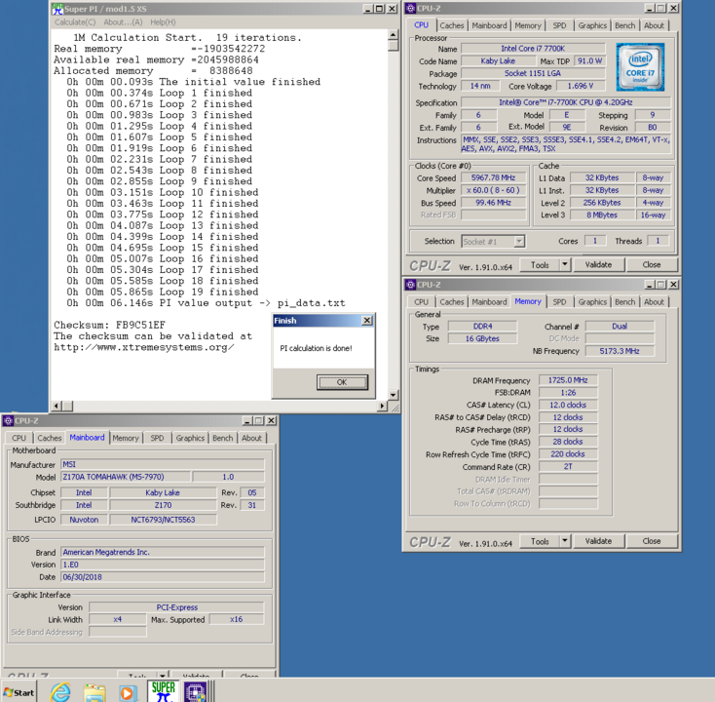The height and width of the screenshot is (702, 715).
Task: Click the Intel Core i7 logo
Action: coord(640,66)
